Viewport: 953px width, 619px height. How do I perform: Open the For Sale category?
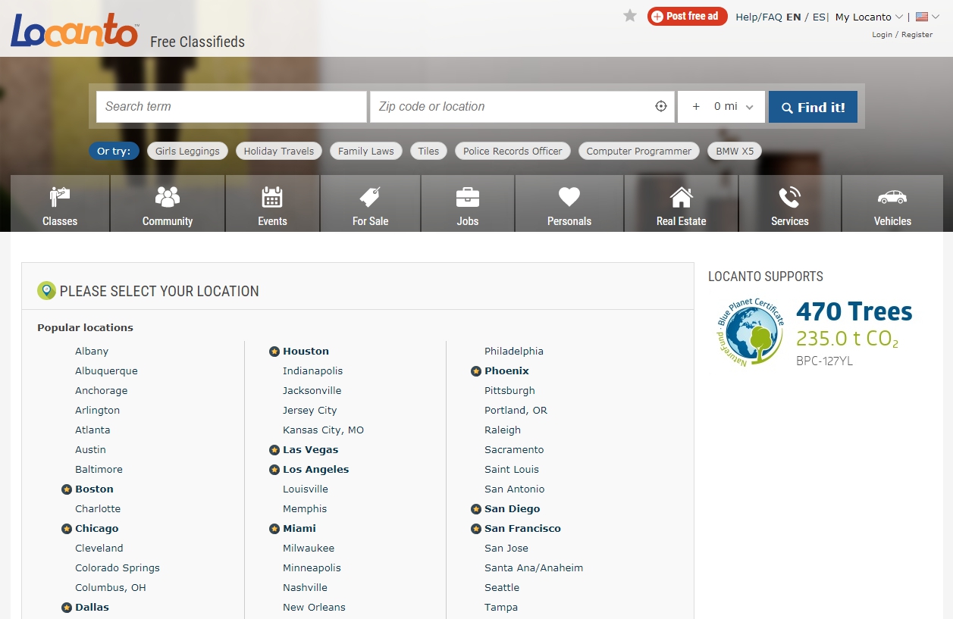pos(370,205)
